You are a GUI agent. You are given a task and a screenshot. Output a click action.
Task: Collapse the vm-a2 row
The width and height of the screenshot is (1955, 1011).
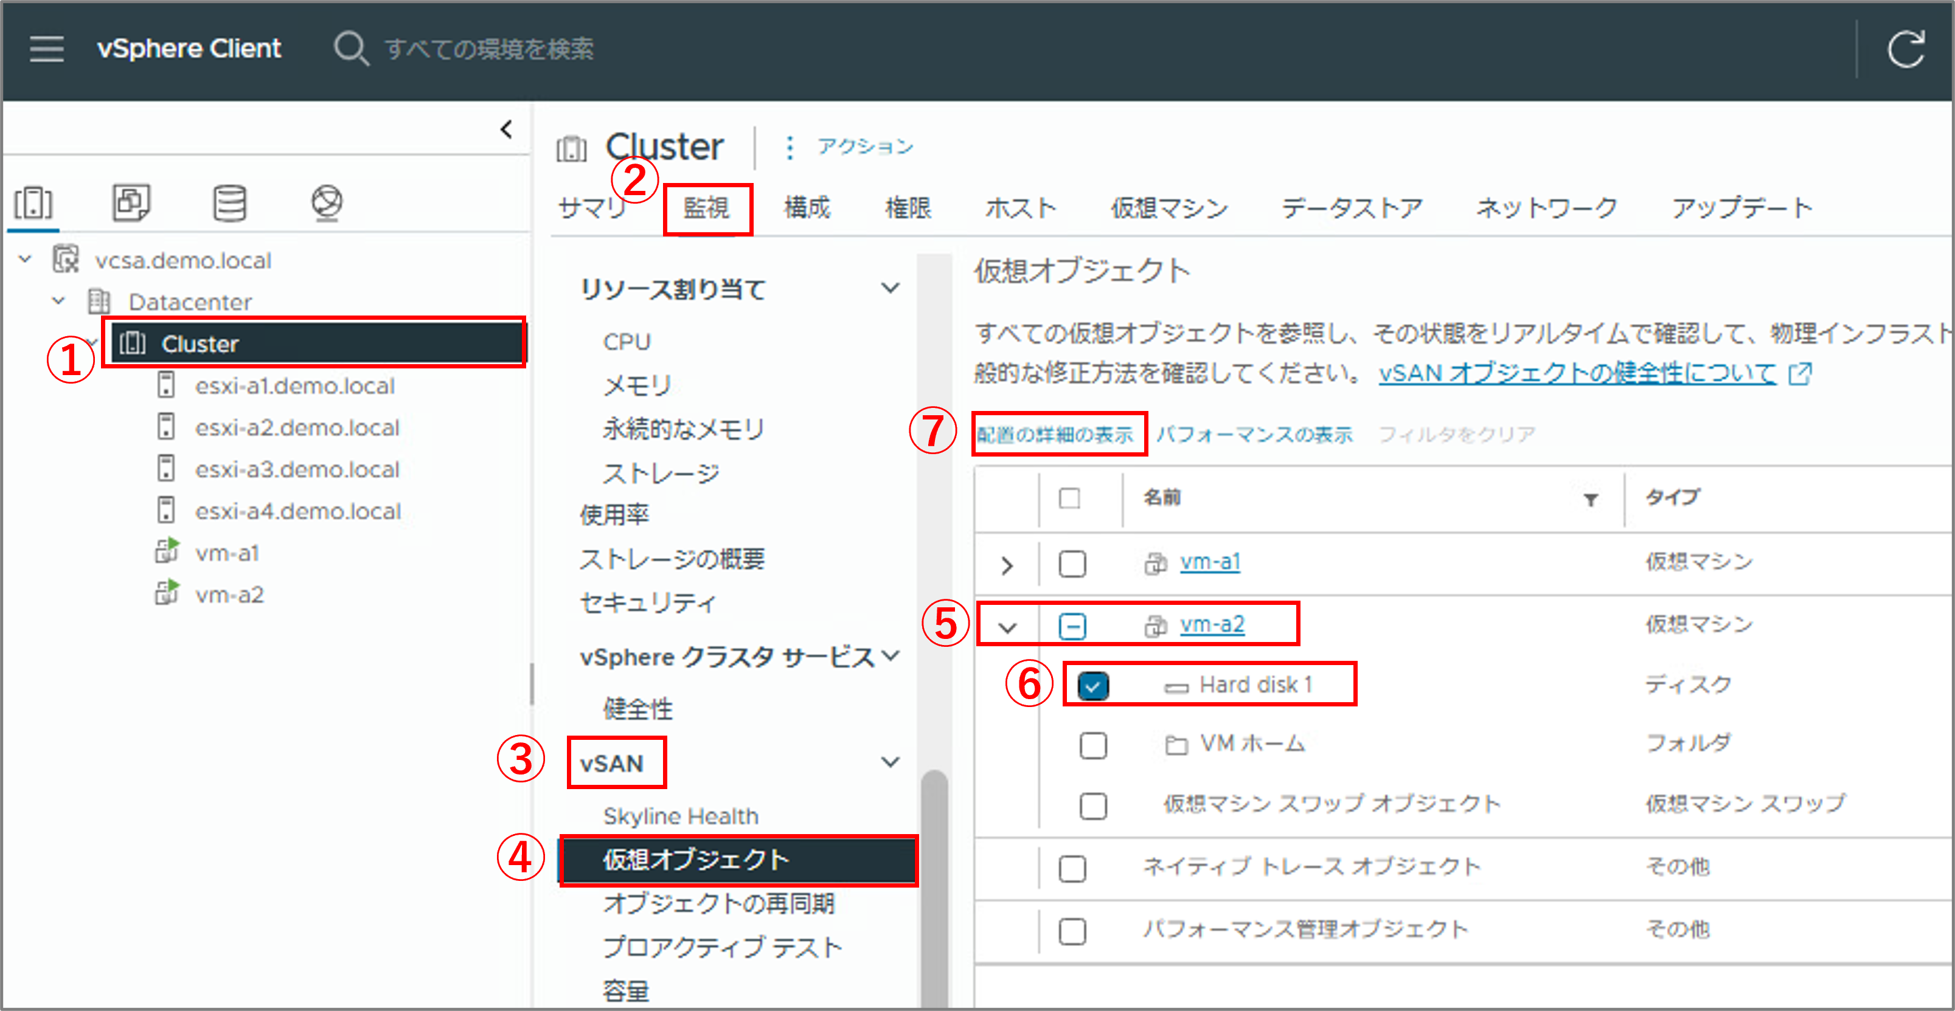(1007, 628)
